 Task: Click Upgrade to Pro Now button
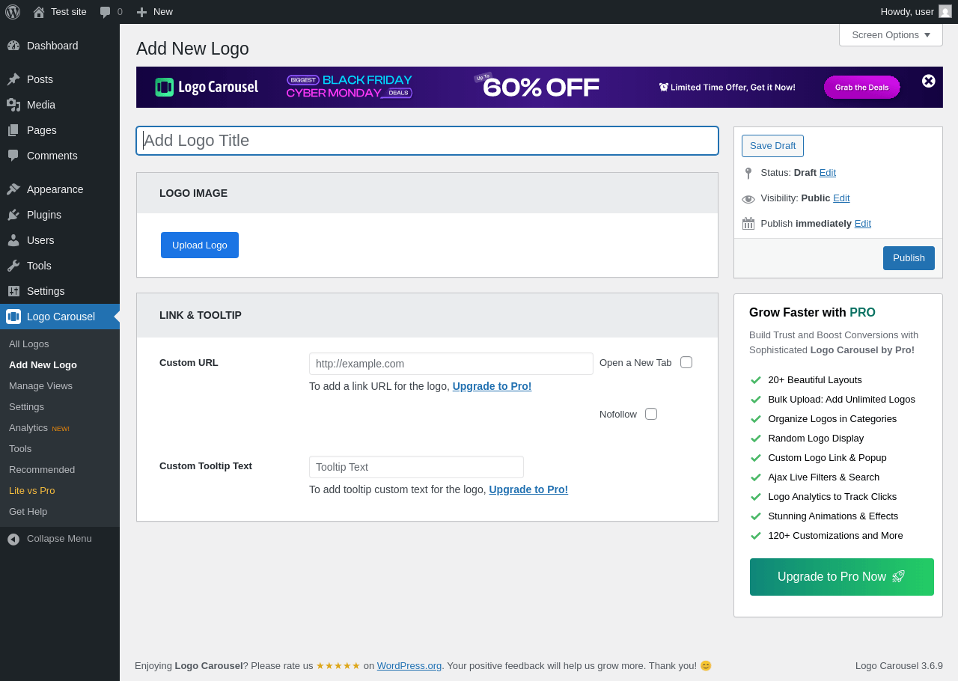pyautogui.click(x=842, y=577)
